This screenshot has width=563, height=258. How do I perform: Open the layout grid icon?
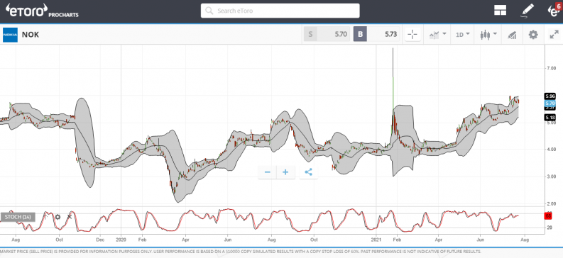(500, 11)
